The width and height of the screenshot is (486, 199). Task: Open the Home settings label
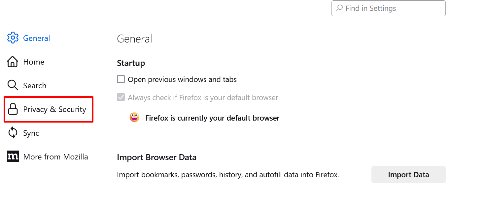click(x=34, y=62)
